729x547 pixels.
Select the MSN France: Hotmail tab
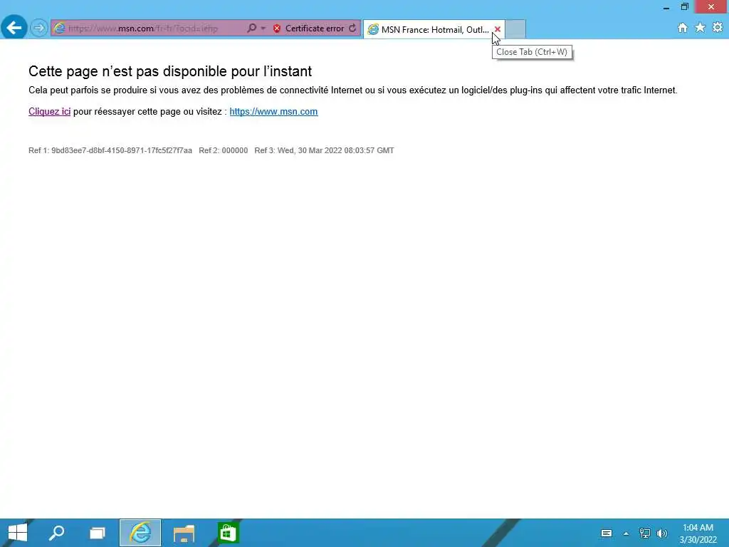428,30
